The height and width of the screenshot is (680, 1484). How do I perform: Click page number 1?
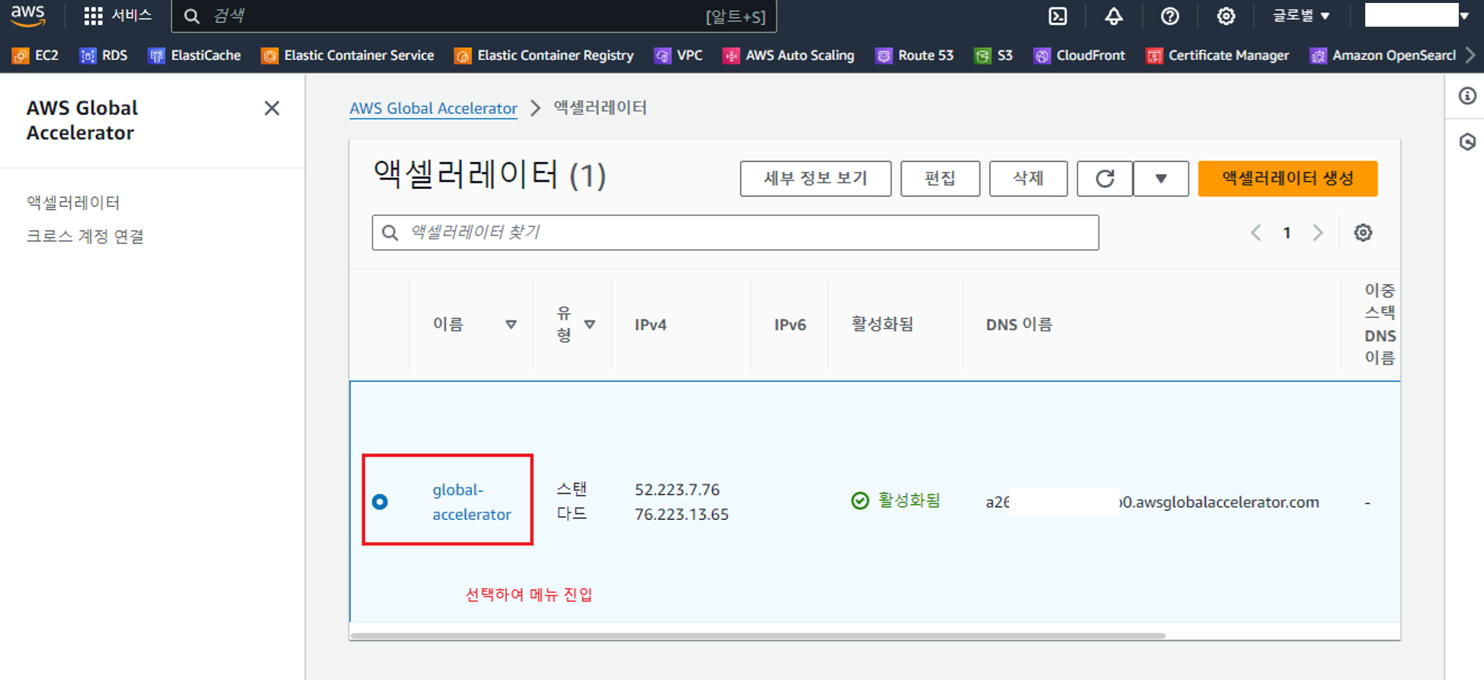pyautogui.click(x=1287, y=233)
